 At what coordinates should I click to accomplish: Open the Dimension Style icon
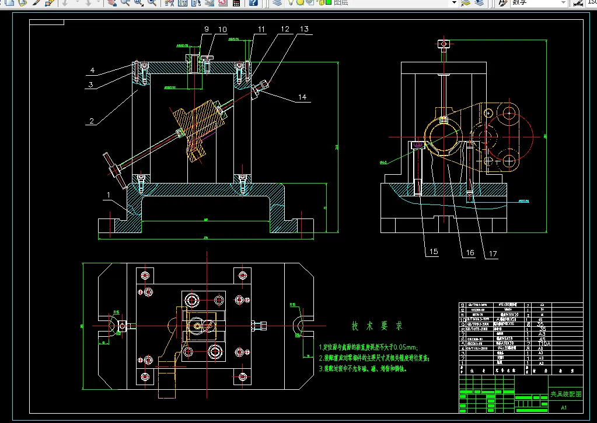tap(577, 2)
